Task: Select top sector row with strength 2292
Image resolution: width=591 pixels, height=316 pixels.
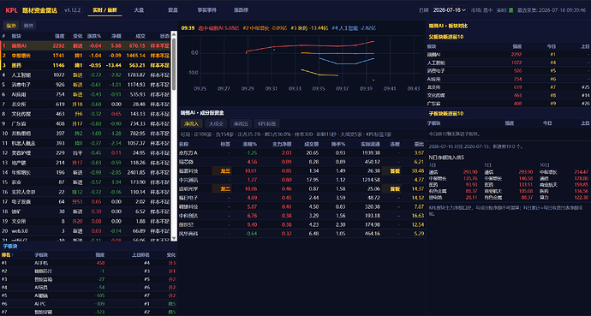Action: click(86, 45)
